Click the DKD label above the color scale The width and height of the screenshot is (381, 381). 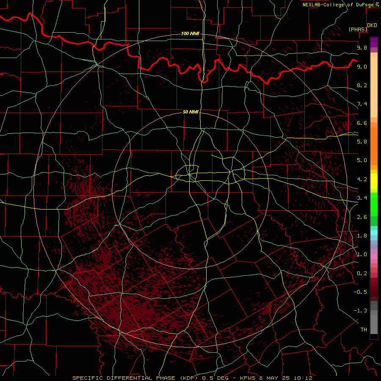pyautogui.click(x=372, y=25)
